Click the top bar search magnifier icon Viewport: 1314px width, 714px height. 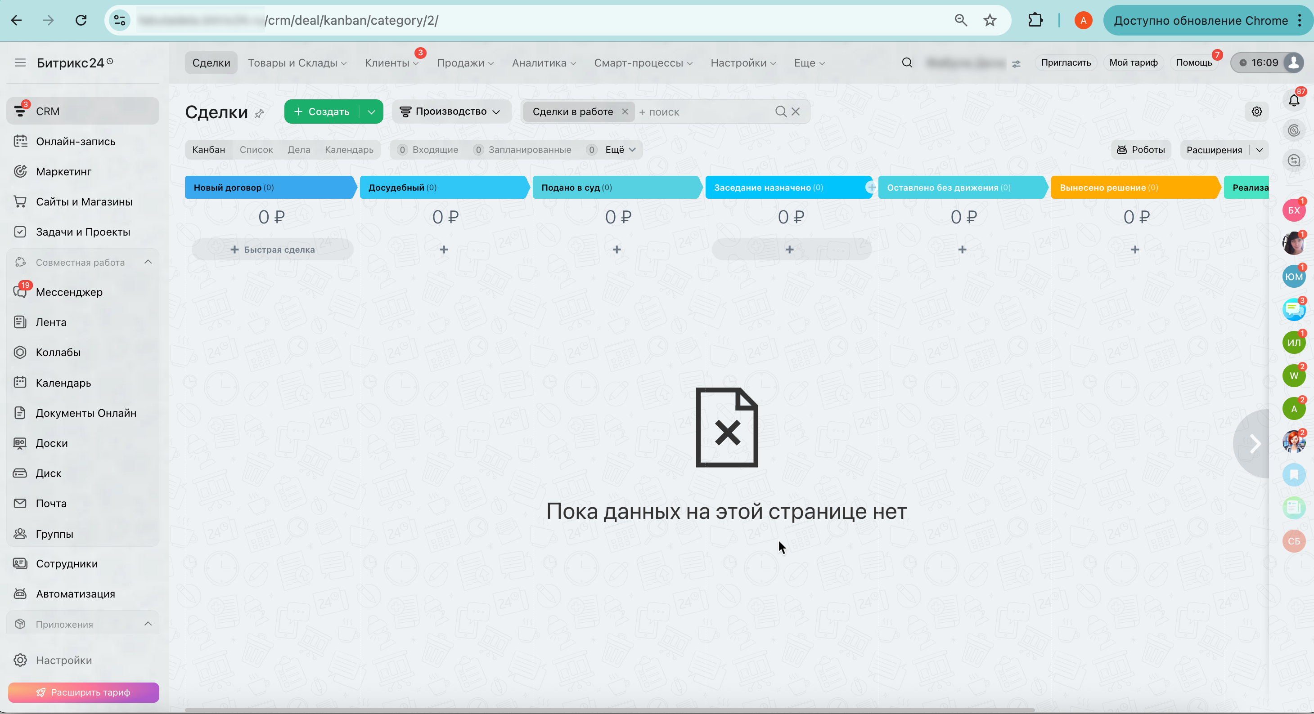906,62
